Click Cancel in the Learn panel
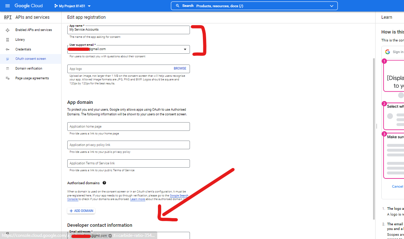404x239 pixels. [x=397, y=186]
